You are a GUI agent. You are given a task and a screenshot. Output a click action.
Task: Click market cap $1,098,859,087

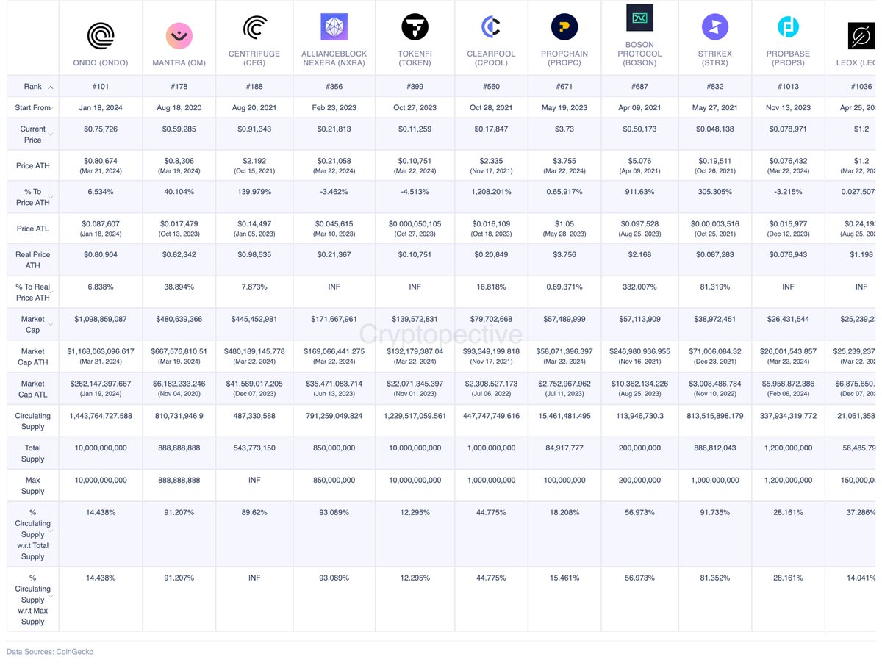coord(101,319)
